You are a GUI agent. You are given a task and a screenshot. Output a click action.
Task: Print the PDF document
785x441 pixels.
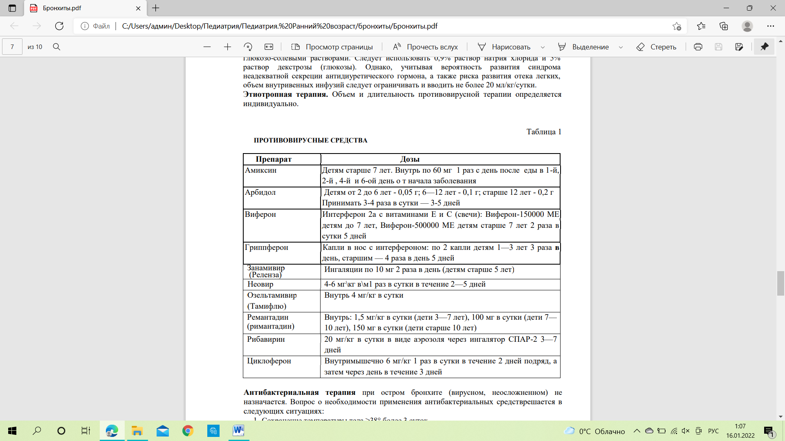pos(698,47)
